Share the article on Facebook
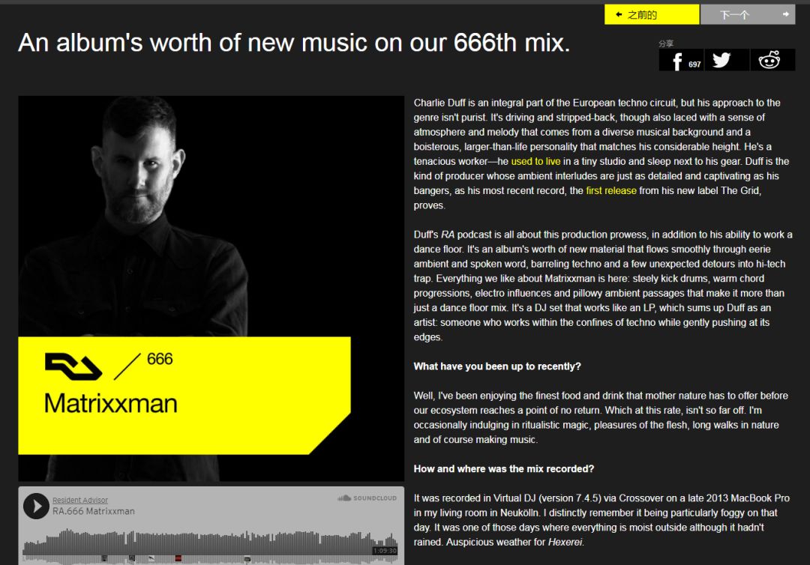Image resolution: width=810 pixels, height=565 pixels. [681, 60]
